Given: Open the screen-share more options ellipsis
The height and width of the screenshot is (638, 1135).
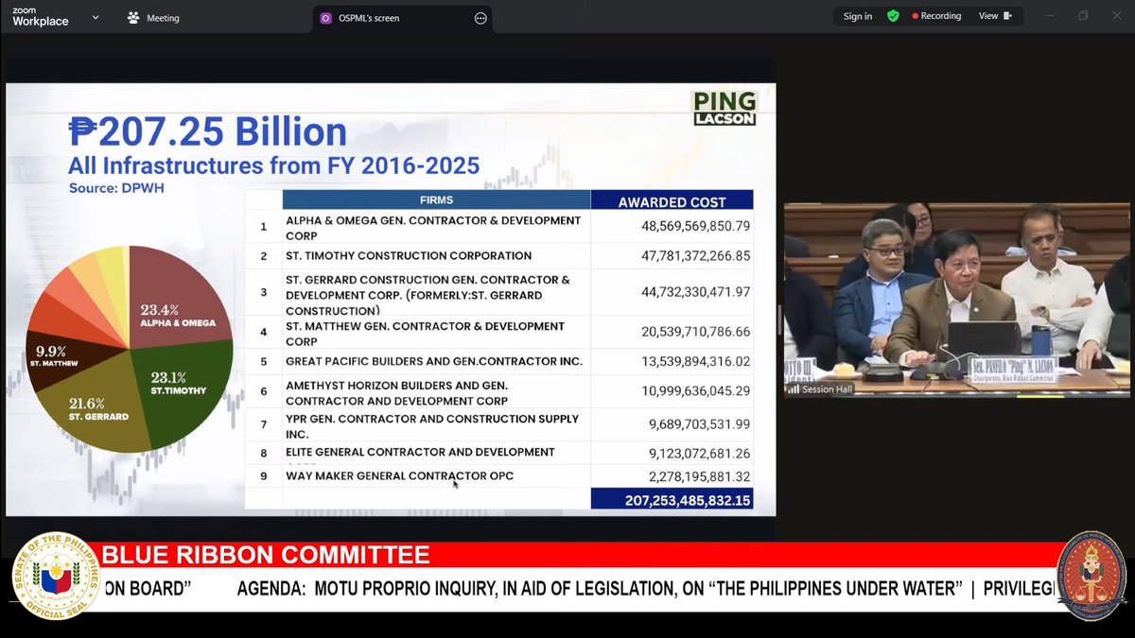Looking at the screenshot, I should [480, 17].
